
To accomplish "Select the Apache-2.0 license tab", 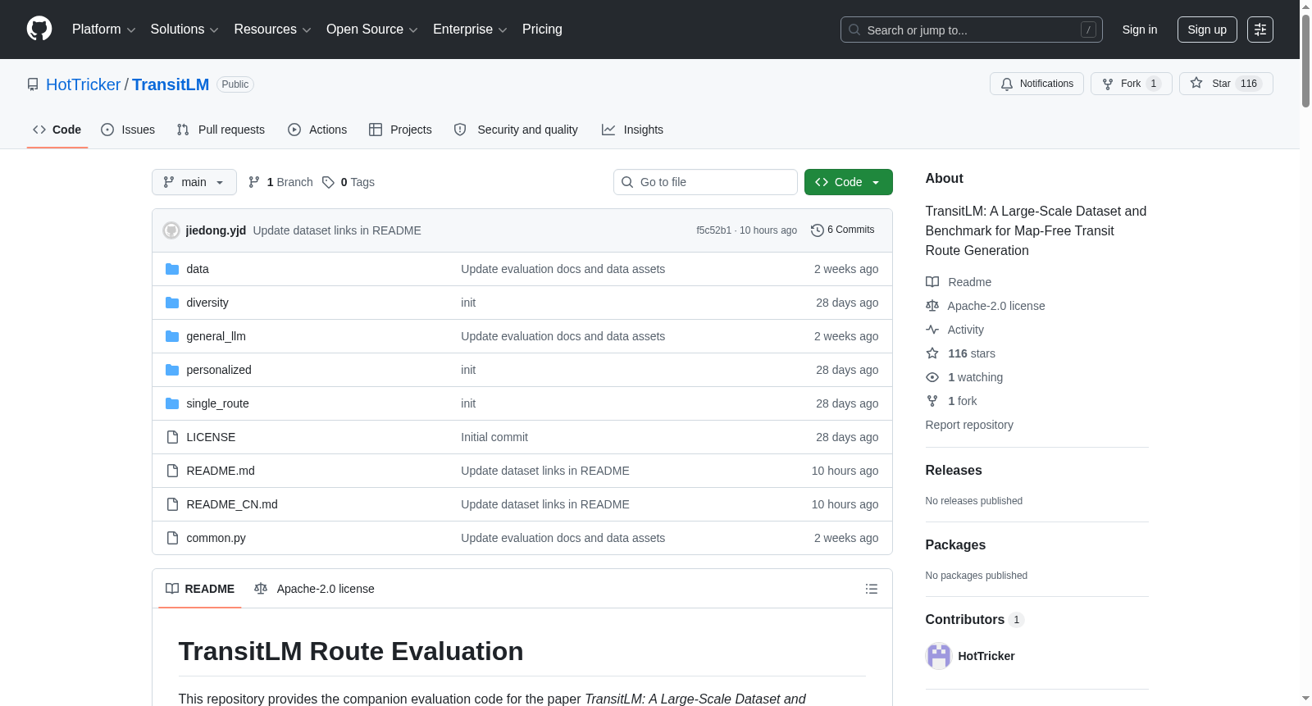I will 314,589.
